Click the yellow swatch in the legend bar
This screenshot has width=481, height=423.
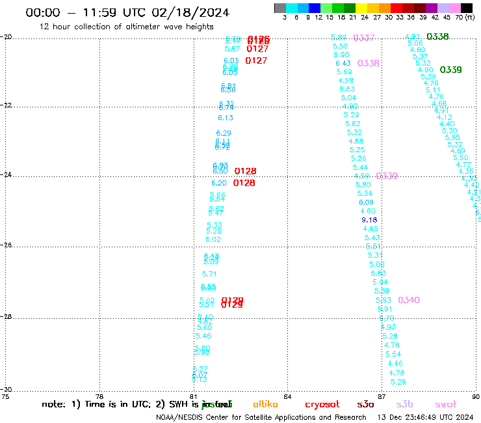tap(361, 8)
